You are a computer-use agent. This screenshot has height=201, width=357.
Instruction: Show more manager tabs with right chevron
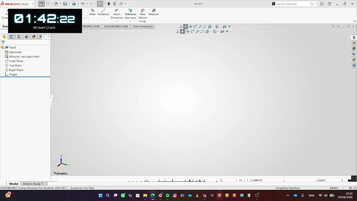tap(48, 37)
